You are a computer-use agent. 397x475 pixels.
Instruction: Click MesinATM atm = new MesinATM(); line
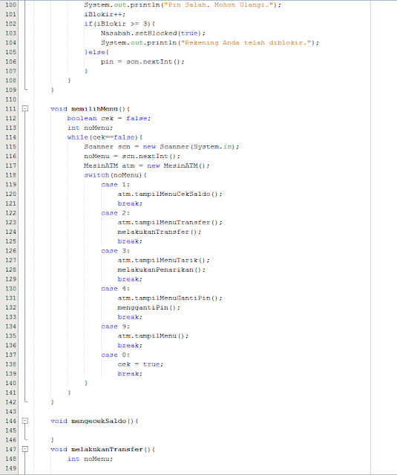147,166
